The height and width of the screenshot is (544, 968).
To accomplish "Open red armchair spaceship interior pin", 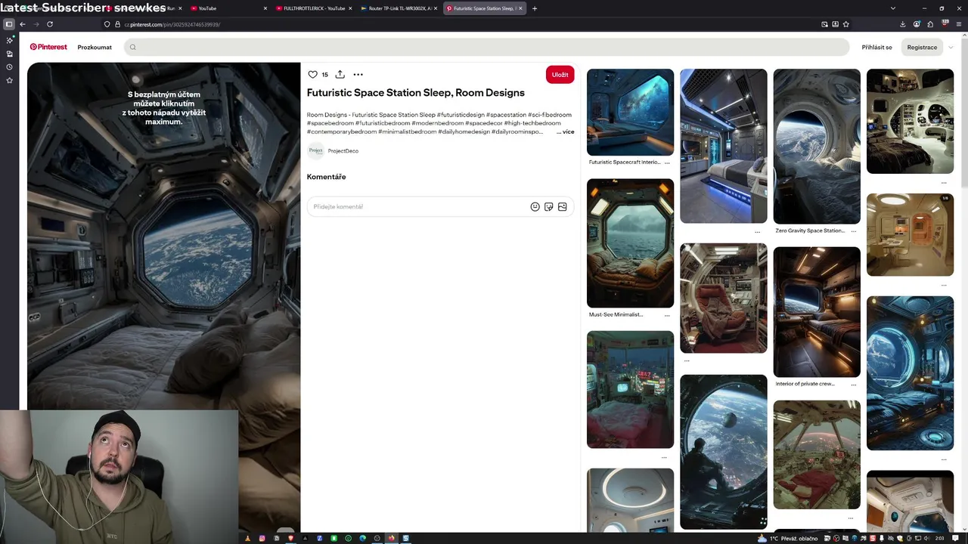I will point(723,298).
